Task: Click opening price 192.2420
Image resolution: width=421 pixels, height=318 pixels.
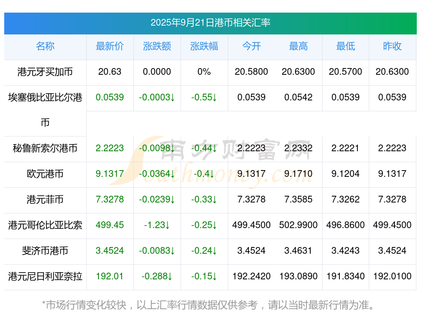Action: 251,276
